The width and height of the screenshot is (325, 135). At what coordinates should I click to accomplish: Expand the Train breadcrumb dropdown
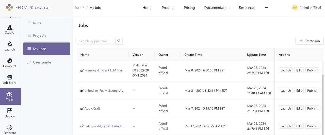(79, 8)
